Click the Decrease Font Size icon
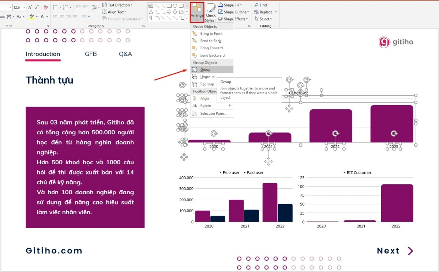The height and width of the screenshot is (272, 439). (x=37, y=7)
